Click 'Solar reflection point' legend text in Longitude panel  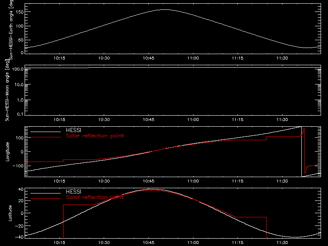pyautogui.click(x=95, y=136)
